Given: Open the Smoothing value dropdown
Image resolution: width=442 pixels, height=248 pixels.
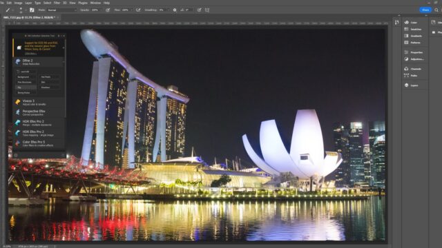Looking at the screenshot, I should coord(169,10).
